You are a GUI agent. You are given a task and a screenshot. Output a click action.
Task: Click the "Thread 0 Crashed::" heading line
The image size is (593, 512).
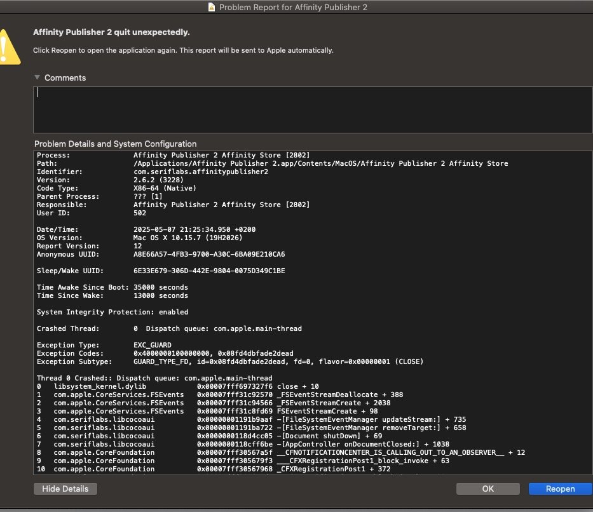tap(154, 378)
